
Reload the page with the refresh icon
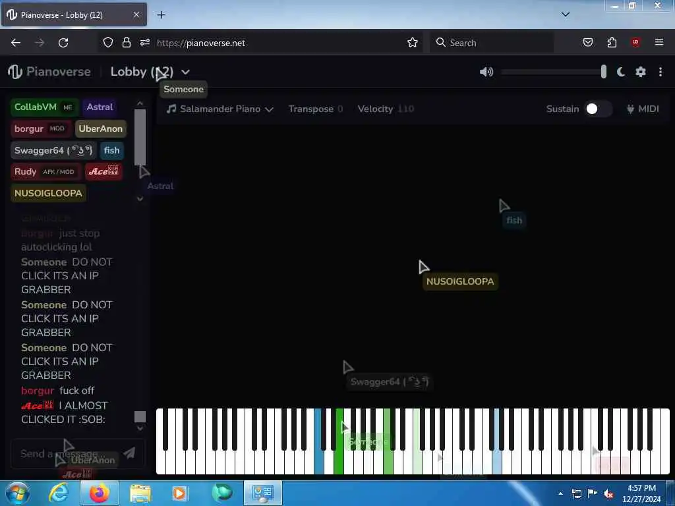(x=63, y=43)
